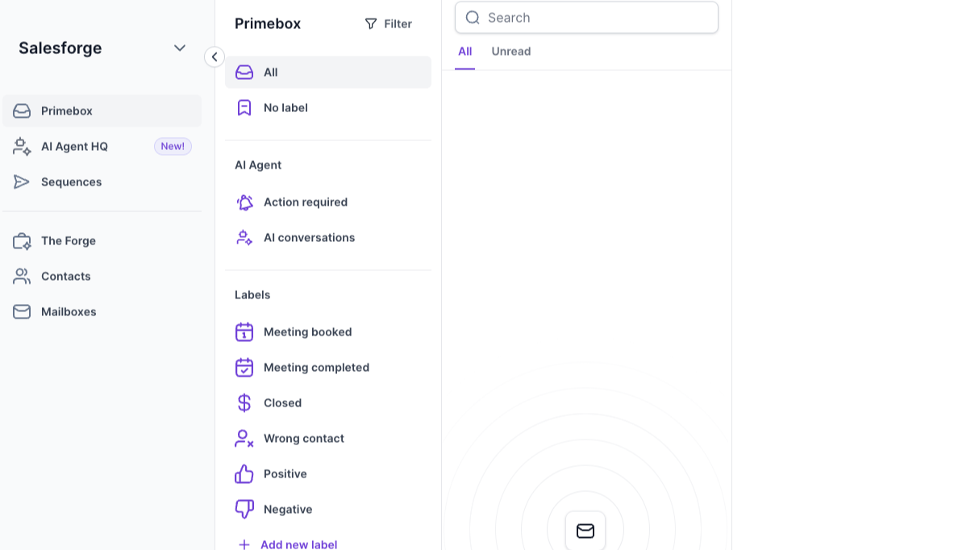Open the Mailboxes envelope icon

click(22, 312)
